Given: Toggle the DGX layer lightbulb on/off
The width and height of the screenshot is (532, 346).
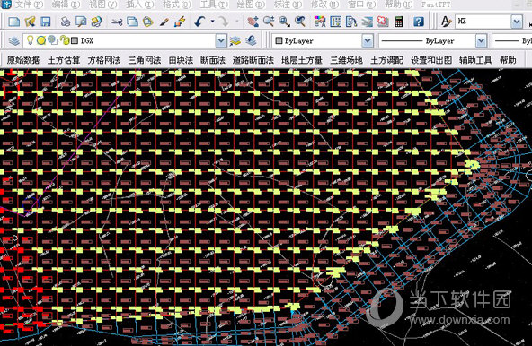Looking at the screenshot, I should (30, 40).
